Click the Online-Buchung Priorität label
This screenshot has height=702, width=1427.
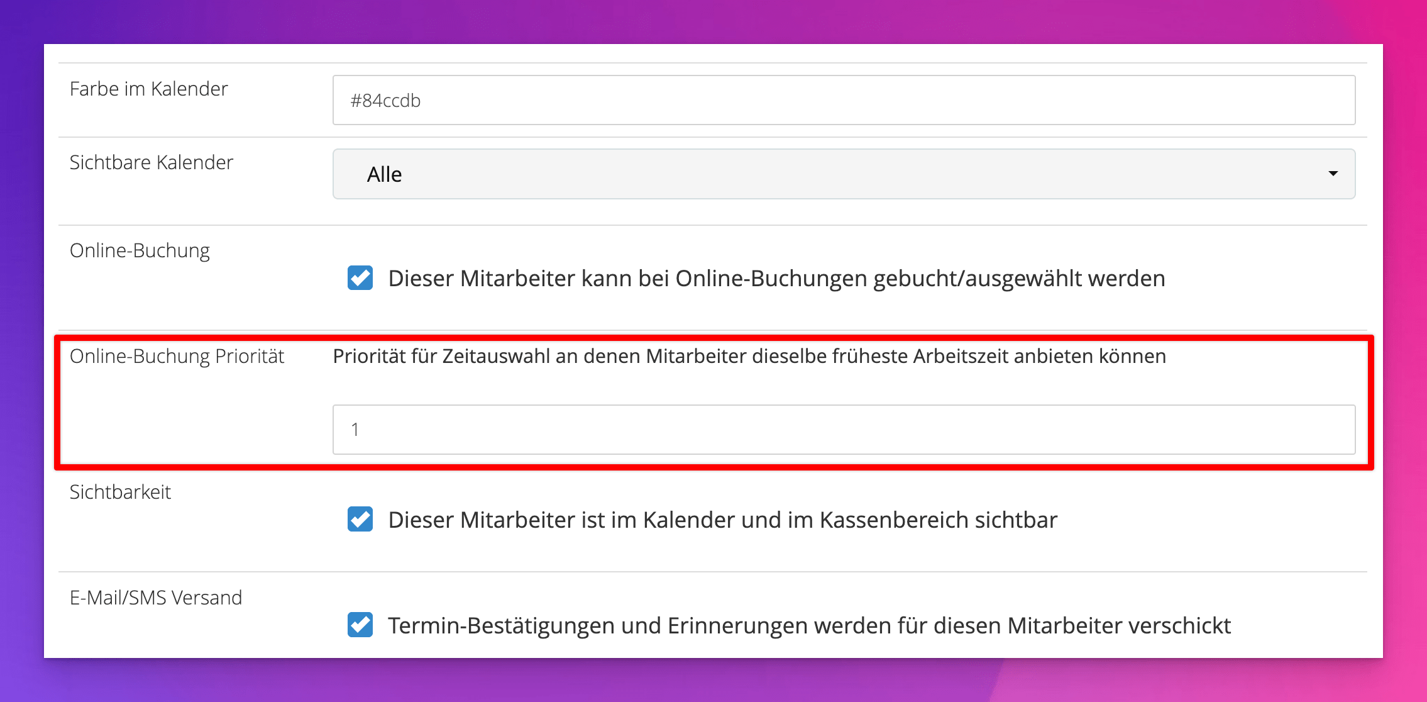click(177, 357)
